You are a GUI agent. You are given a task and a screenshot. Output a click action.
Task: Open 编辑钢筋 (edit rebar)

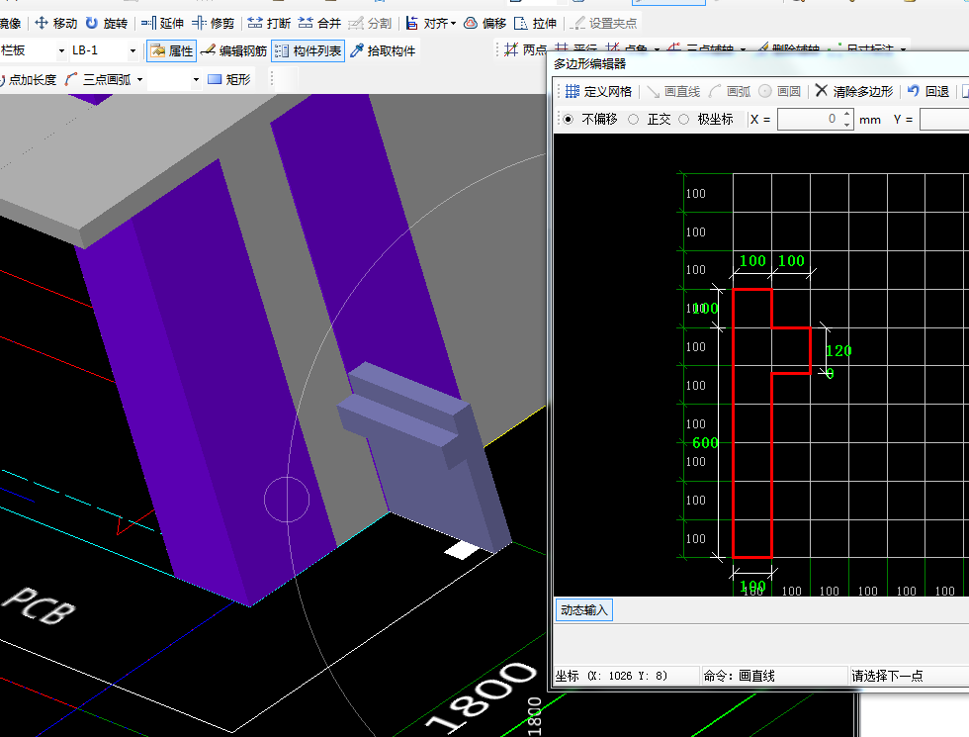click(x=234, y=50)
